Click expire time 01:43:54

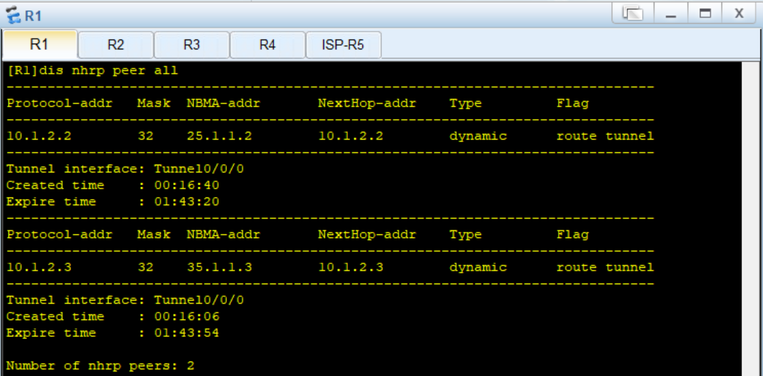(187, 333)
